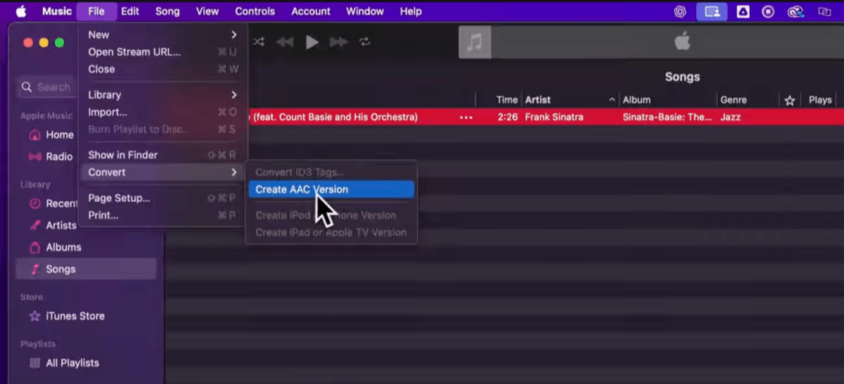Open the Help menu
844x384 pixels.
(411, 11)
